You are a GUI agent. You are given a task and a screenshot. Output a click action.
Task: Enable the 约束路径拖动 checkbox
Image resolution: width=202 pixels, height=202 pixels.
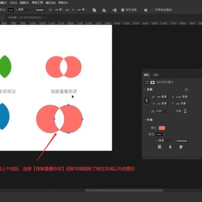tap(152, 10)
